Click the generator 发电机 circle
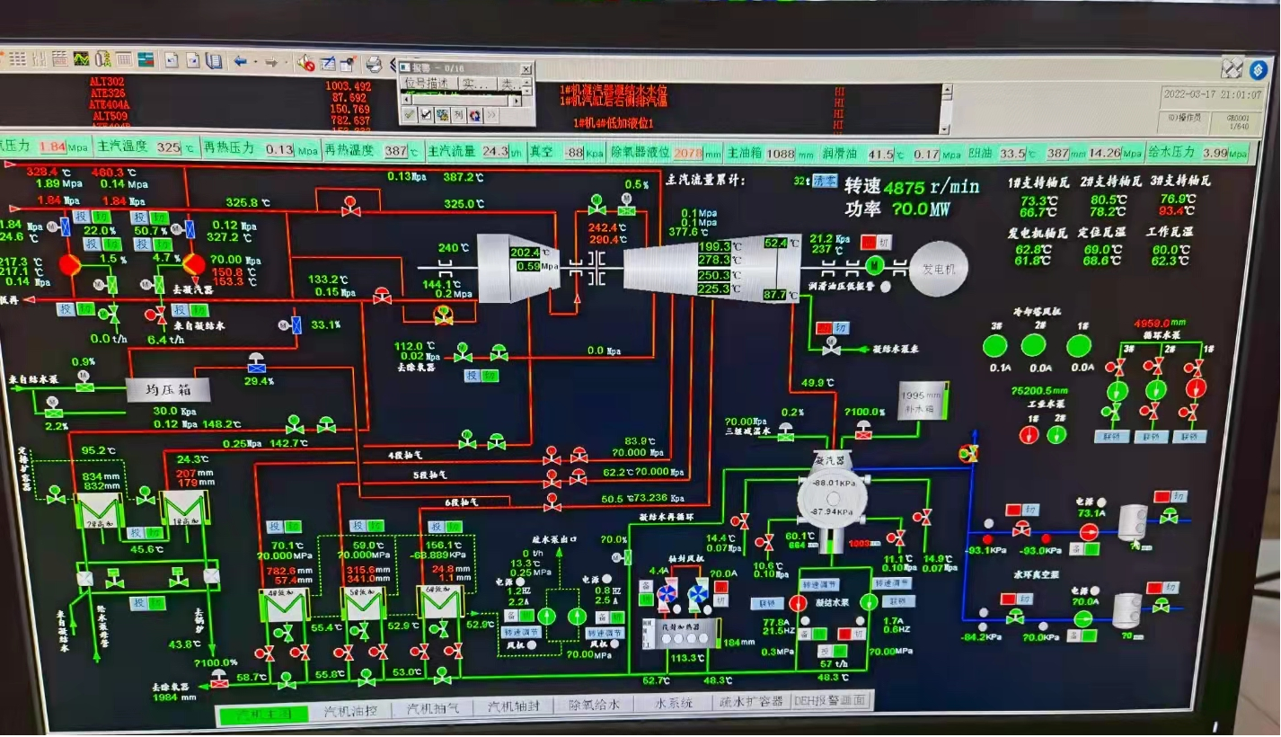1281x737 pixels. pos(939,269)
